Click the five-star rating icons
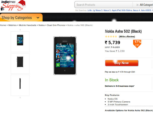This screenshot has height=114, width=153. coord(111,36)
